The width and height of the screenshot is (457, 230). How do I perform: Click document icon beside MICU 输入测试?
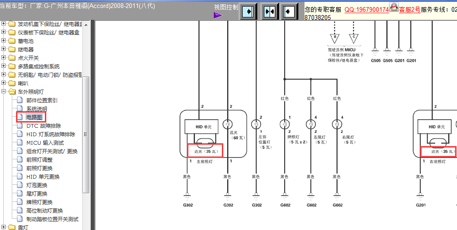coord(20,142)
